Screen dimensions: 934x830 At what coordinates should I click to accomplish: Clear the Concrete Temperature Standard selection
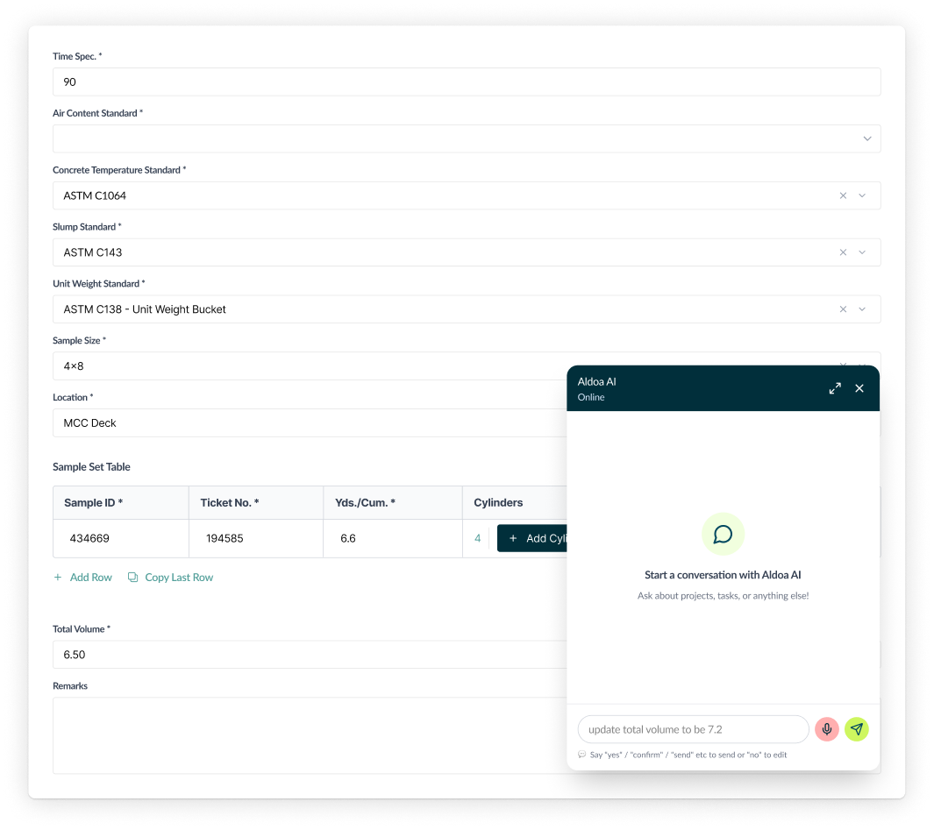click(842, 195)
